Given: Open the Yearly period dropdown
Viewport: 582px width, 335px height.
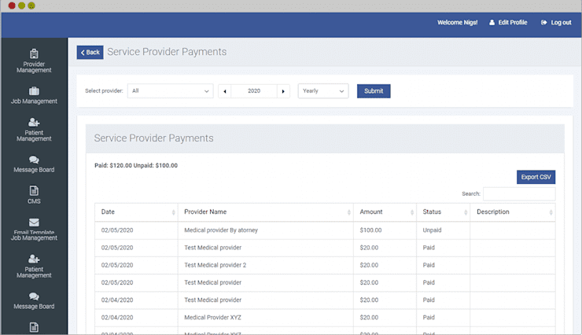Looking at the screenshot, I should point(323,91).
